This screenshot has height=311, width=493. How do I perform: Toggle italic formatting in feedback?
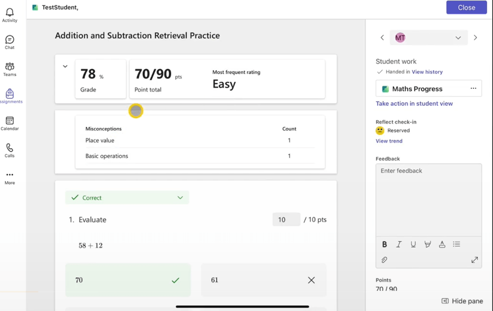(x=399, y=245)
